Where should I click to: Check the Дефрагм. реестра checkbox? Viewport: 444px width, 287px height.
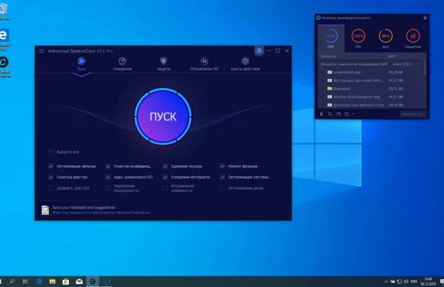51,188
